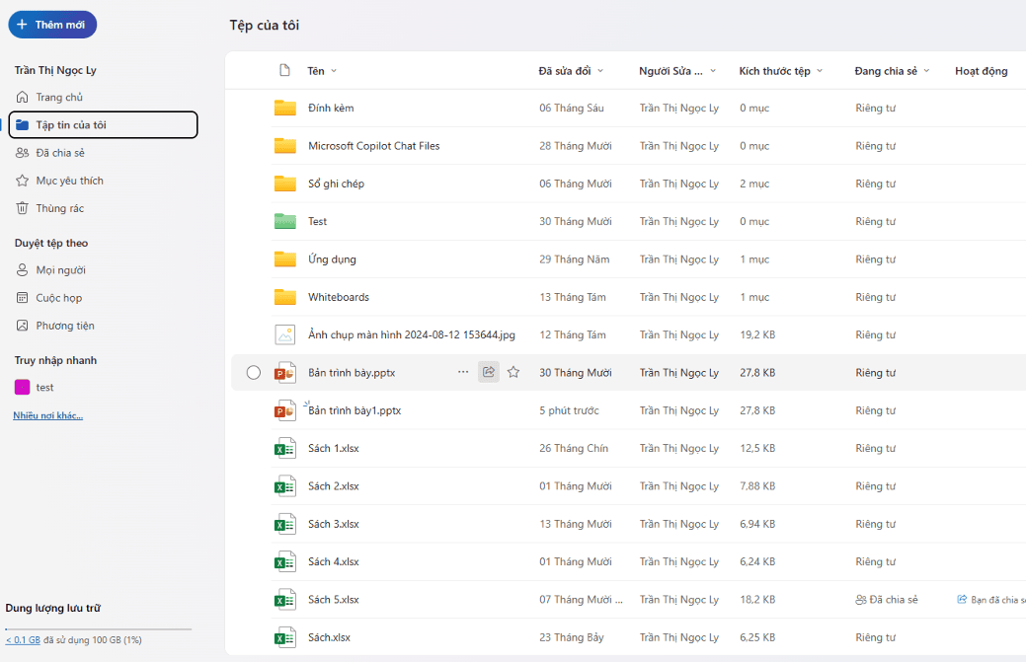Click the green Test folder icon
The height and width of the screenshot is (662, 1026).
[x=284, y=222]
